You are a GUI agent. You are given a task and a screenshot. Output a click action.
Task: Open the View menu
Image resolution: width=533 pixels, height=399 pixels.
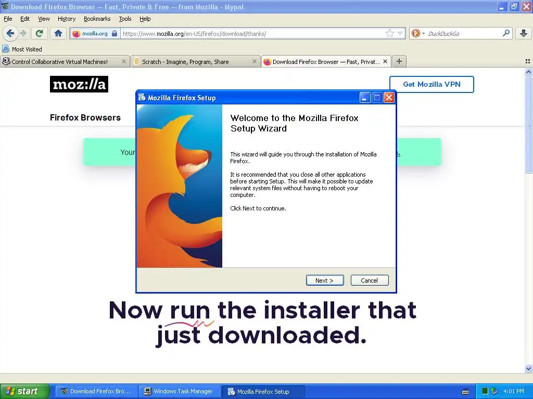click(44, 19)
